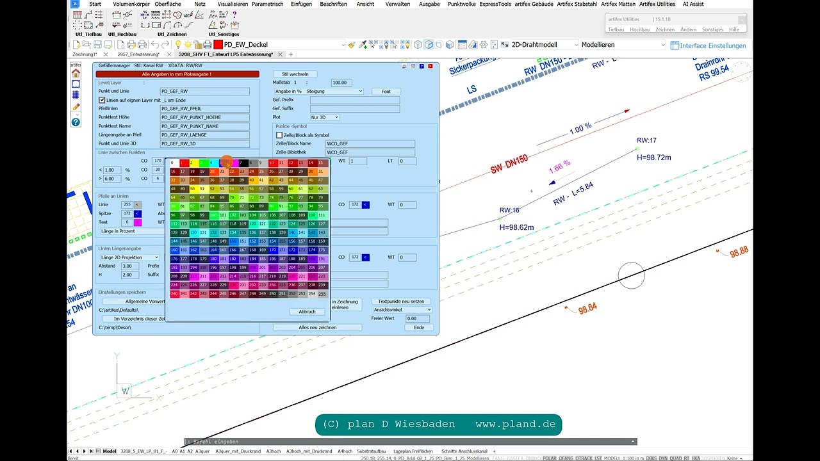Click the home icon in artifex sidebar
Viewport: 820px width, 461px height.
76,73
